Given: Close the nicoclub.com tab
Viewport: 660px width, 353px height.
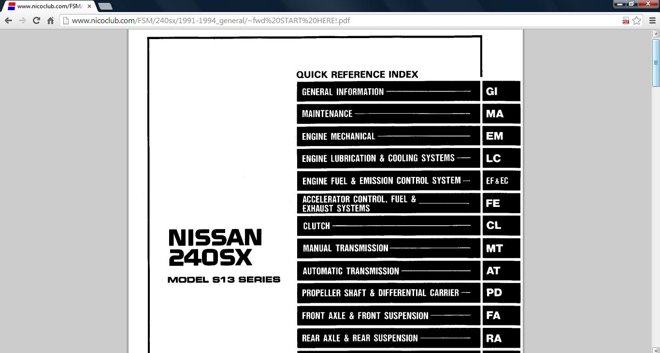Looking at the screenshot, I should pos(89,6).
